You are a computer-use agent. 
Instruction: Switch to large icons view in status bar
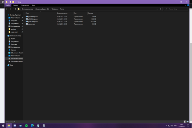point(188,122)
